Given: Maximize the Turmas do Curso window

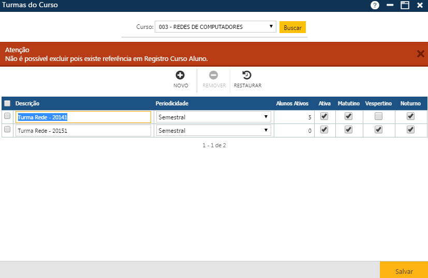Looking at the screenshot, I should [x=405, y=5].
